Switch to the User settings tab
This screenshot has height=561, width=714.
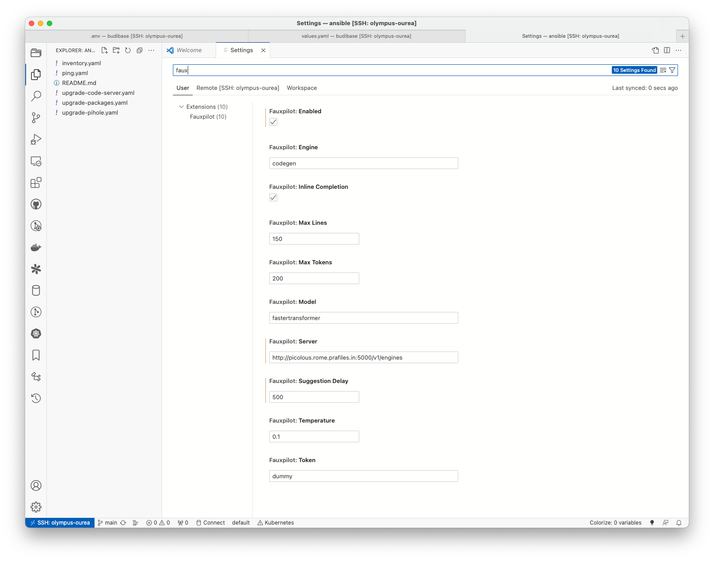coord(183,88)
